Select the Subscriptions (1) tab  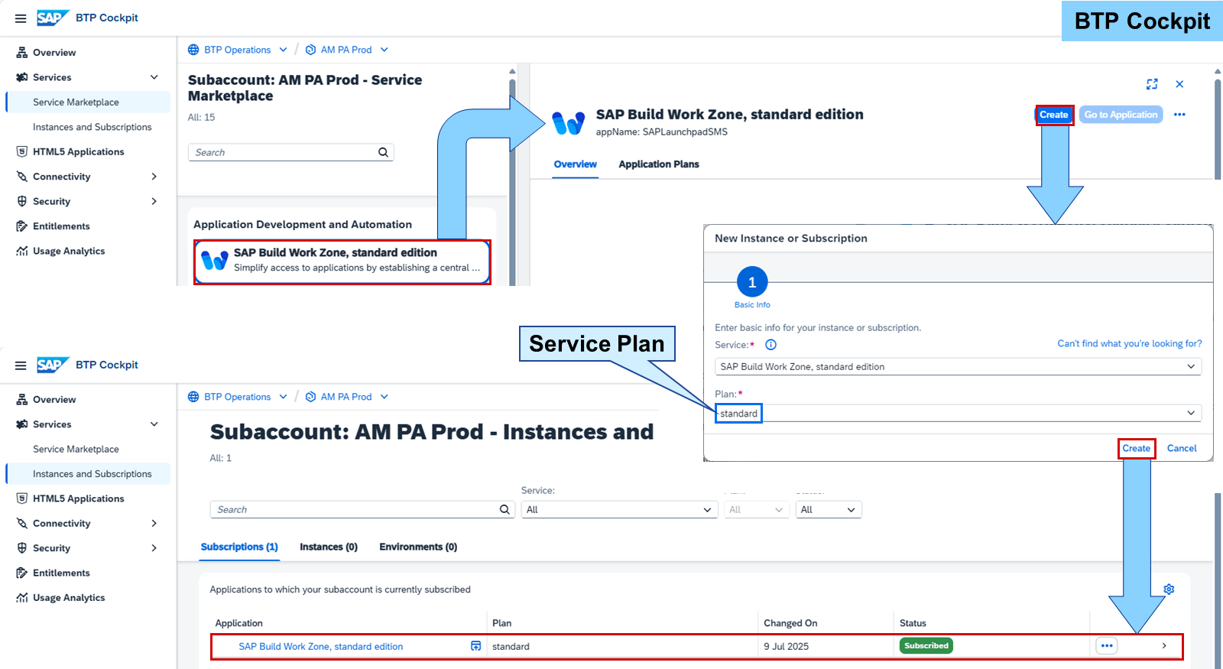[x=239, y=547]
